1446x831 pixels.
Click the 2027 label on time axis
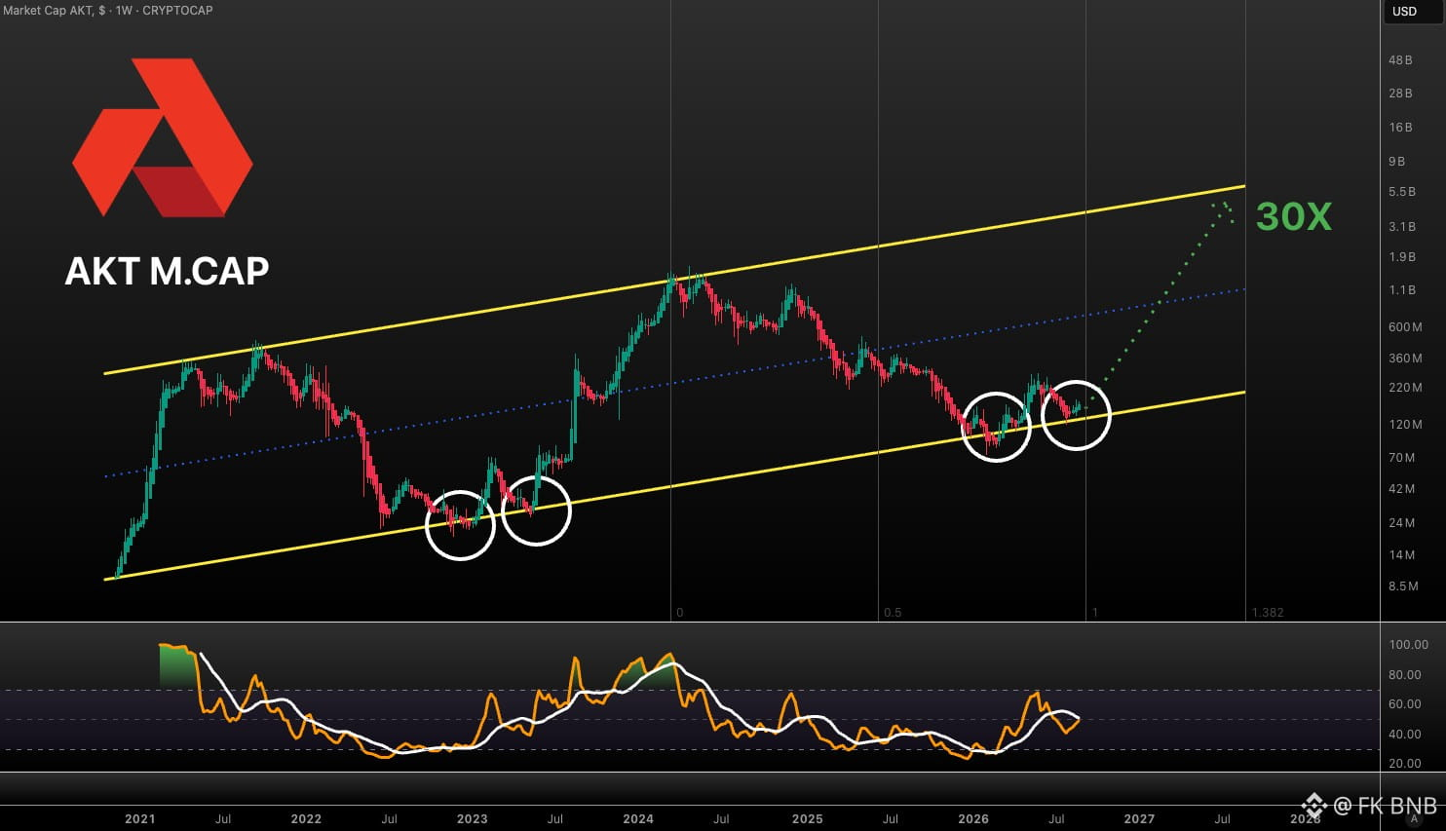tap(1139, 819)
